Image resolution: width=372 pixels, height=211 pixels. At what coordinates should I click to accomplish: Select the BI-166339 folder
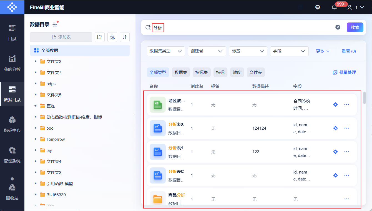(x=80, y=195)
